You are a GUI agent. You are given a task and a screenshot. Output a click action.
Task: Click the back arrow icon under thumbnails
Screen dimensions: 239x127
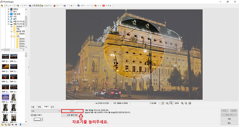(x=13, y=125)
